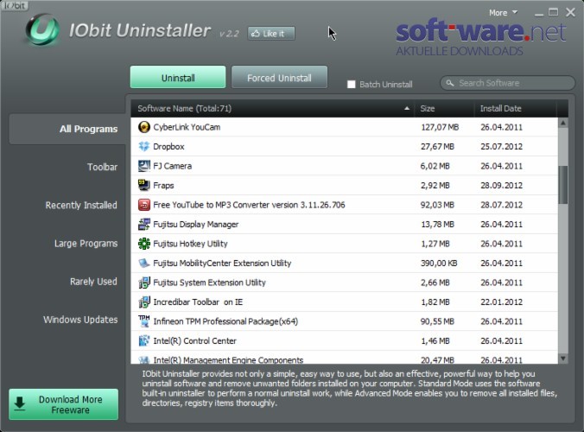Click the FJ Camera program icon

143,166
